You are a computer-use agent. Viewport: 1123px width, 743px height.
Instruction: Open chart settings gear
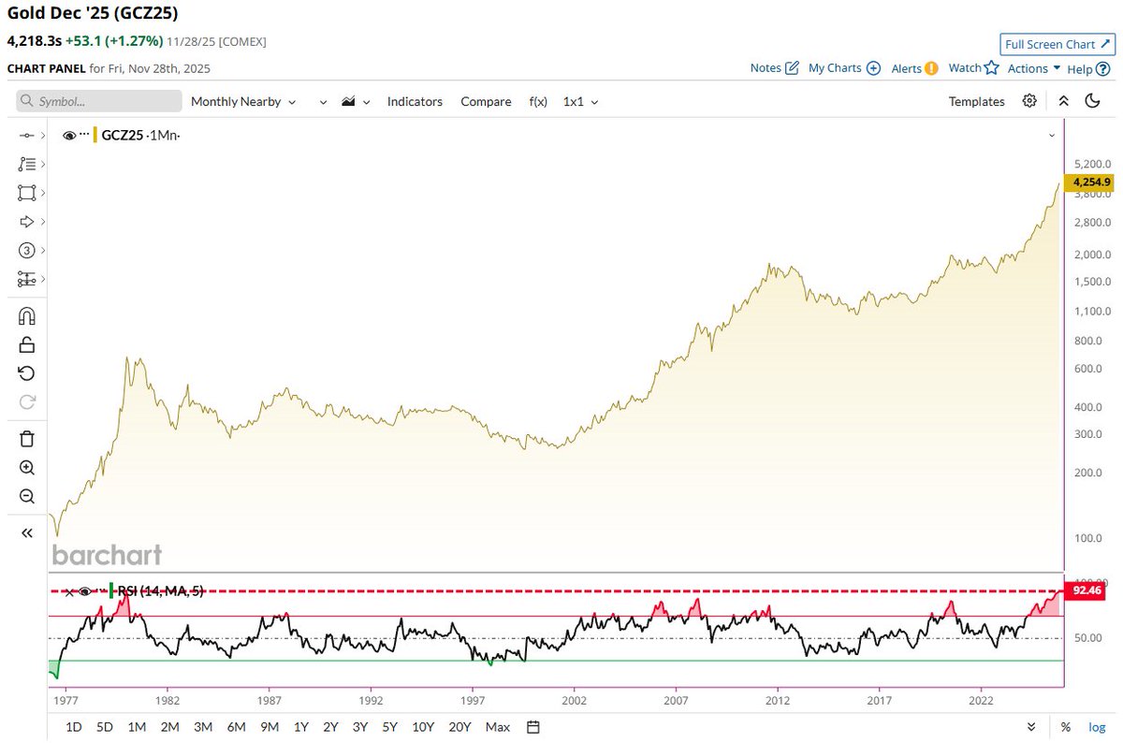coord(1029,101)
